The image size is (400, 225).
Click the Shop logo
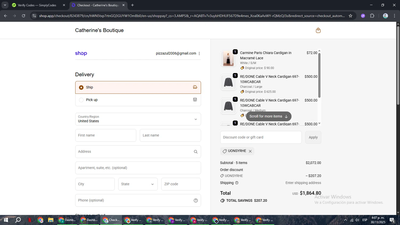81,53
